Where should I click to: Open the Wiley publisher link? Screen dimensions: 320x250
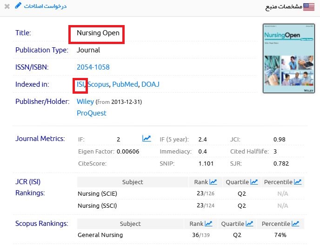coord(85,102)
